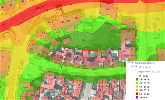
Task: Click the transparency value field showing 7
Action: [155, 72]
